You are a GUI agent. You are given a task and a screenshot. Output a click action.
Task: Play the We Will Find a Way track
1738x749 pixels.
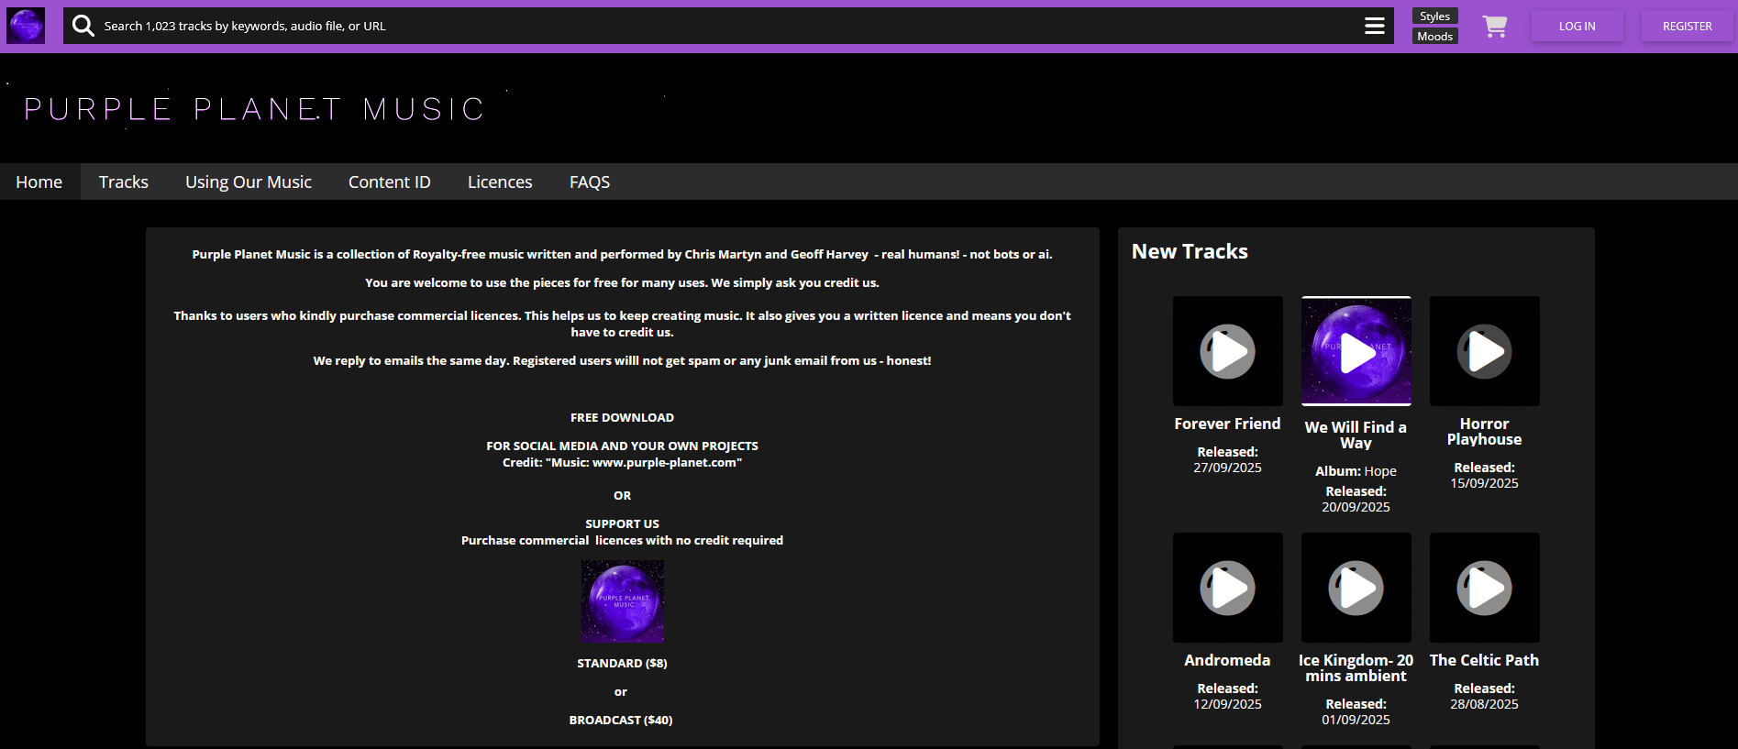[x=1356, y=351]
